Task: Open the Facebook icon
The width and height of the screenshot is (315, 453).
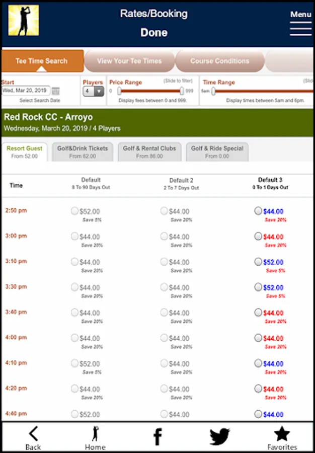Action: point(157,436)
